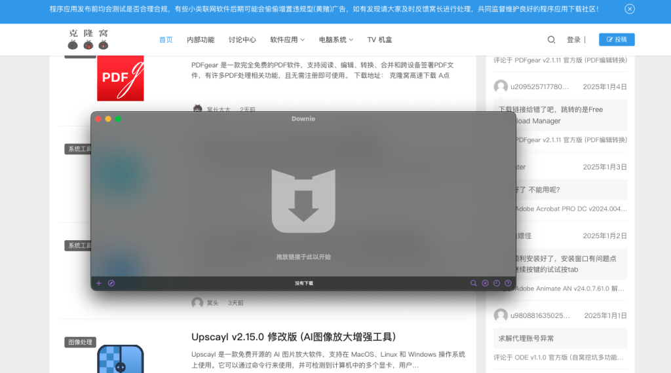Screen dimensions: 671x373
Task: Click the blue 投稿 submit button
Action: tap(617, 39)
